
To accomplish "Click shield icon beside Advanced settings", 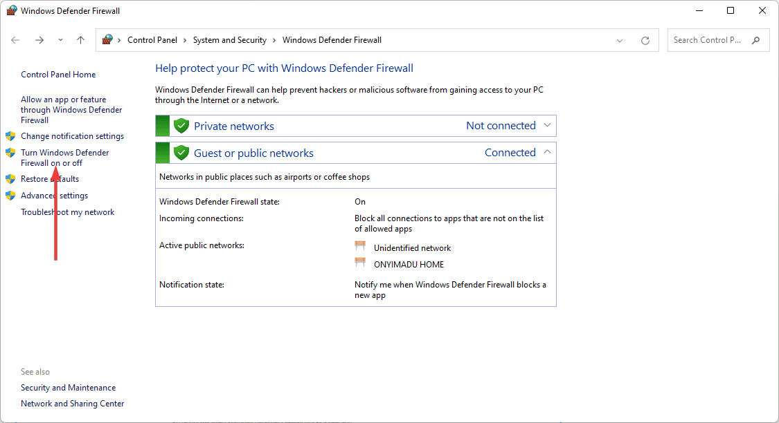I will point(10,196).
